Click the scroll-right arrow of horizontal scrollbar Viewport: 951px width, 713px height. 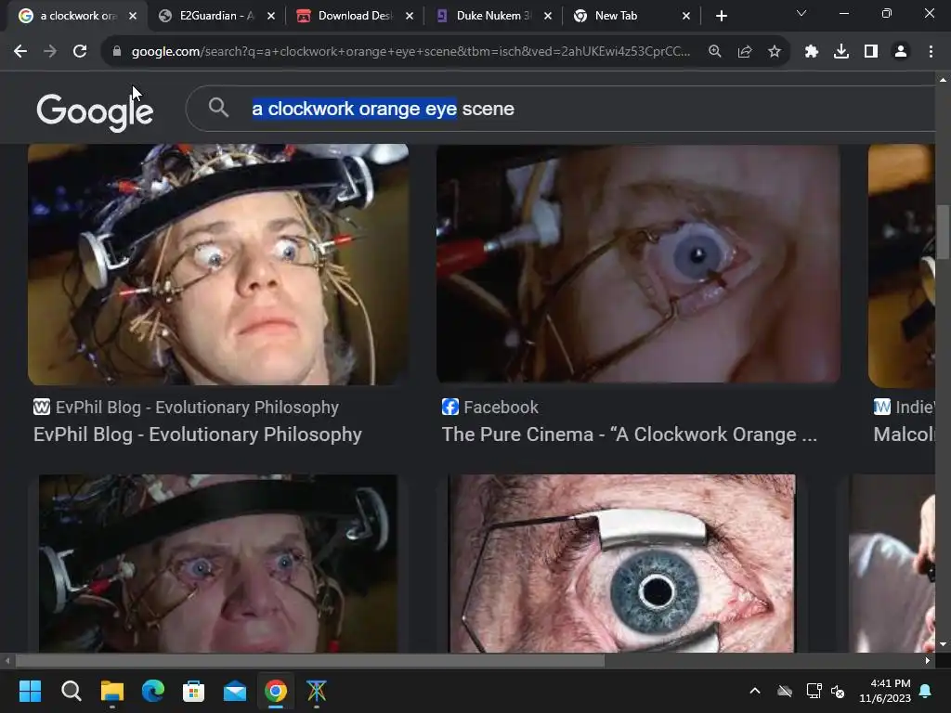928,661
